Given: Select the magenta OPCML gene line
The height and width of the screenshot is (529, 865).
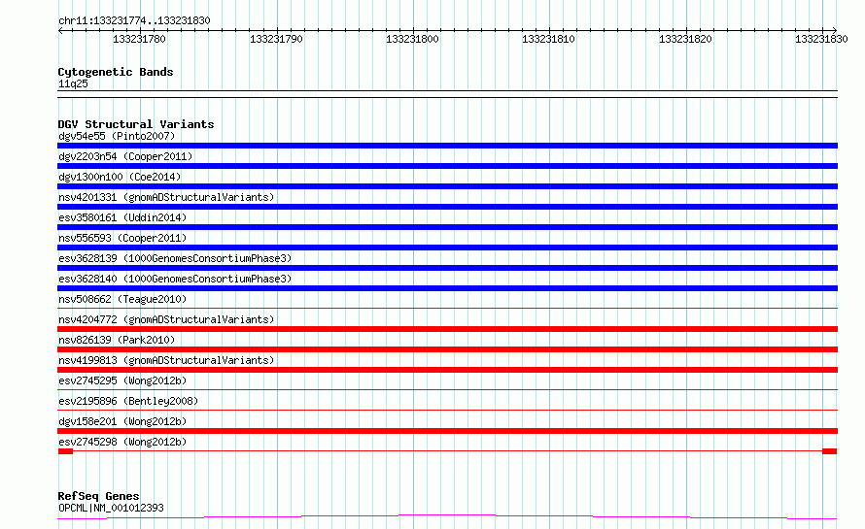Looking at the screenshot, I should (x=447, y=517).
